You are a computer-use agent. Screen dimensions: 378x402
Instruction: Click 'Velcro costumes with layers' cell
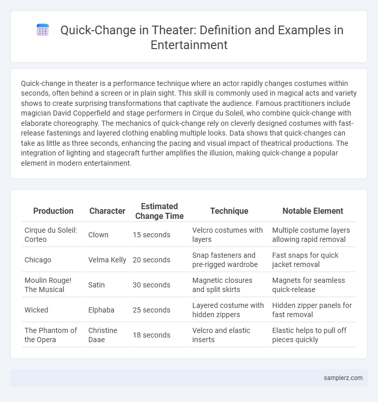tap(229, 235)
